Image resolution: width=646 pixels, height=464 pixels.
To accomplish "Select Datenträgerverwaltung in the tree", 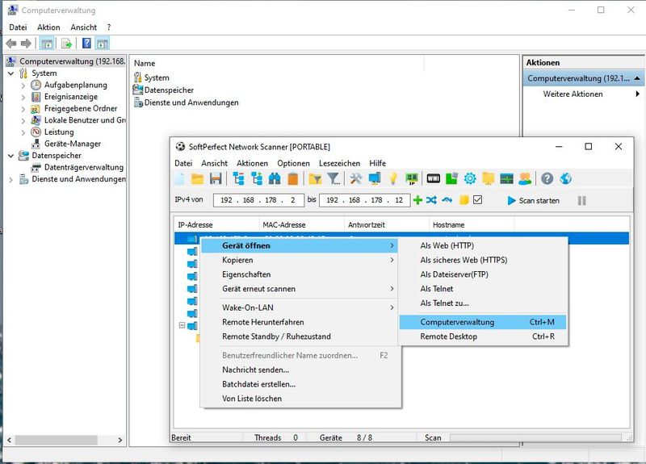I will click(84, 167).
